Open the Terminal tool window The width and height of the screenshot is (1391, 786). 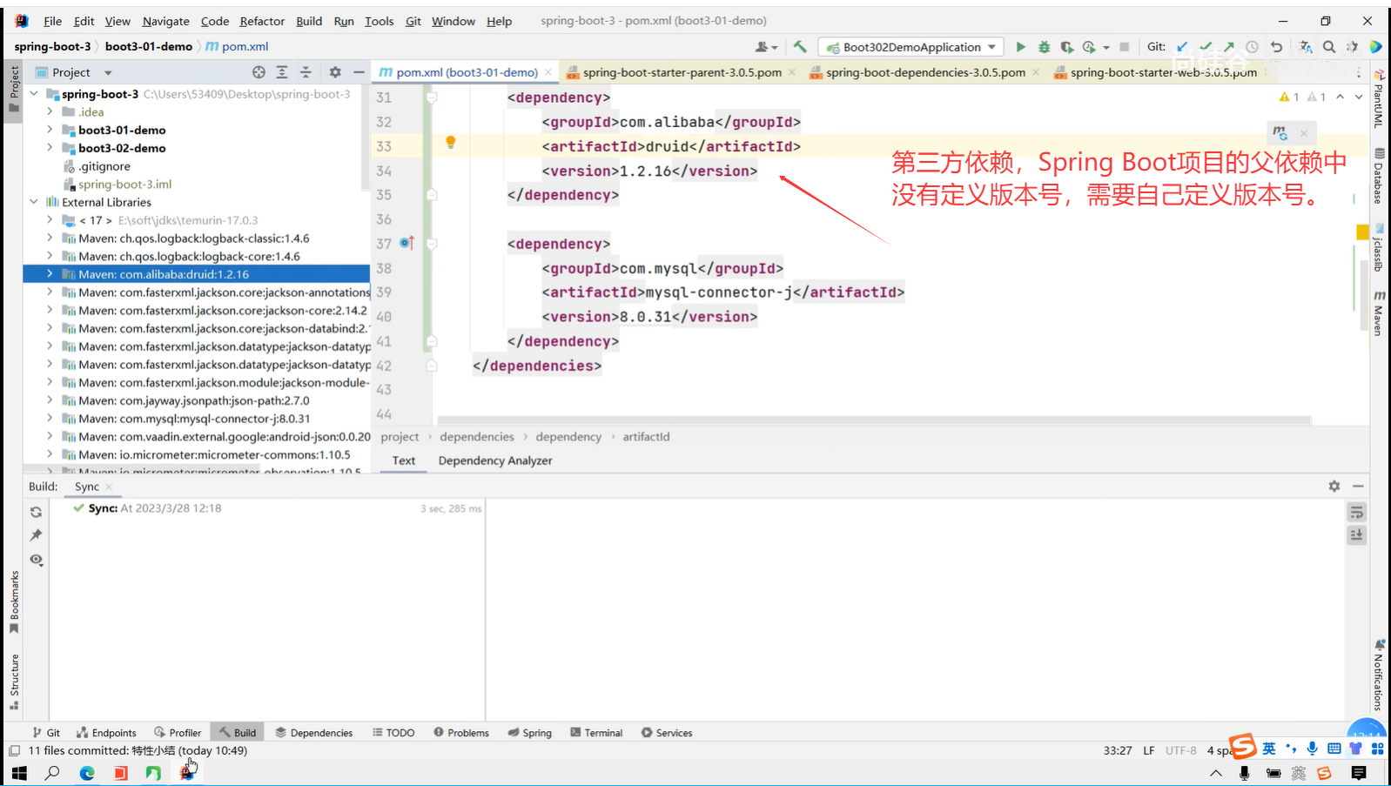(596, 733)
